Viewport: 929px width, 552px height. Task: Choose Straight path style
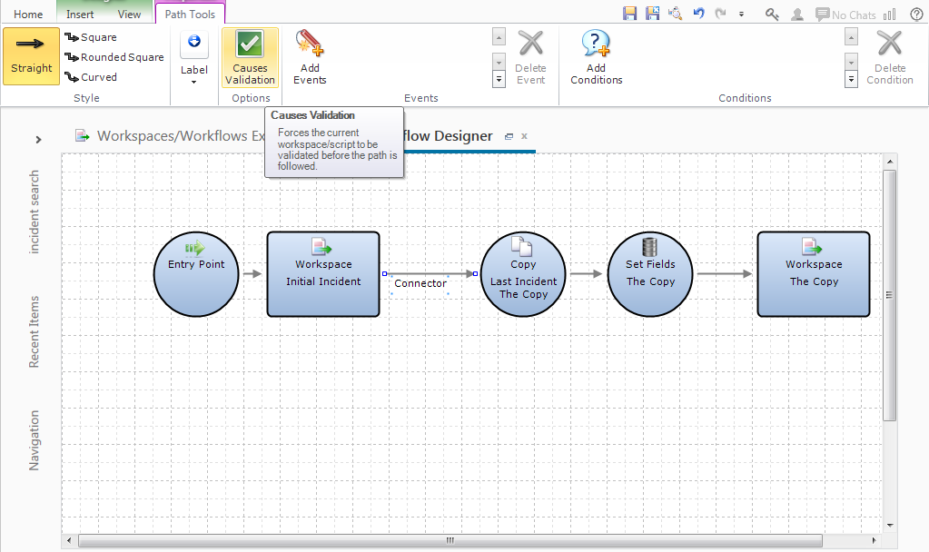click(x=32, y=56)
